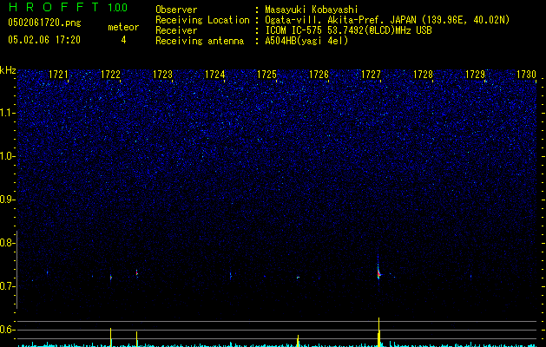The image size is (546, 347).
Task: Click the Receiver label
Action: 176,30
